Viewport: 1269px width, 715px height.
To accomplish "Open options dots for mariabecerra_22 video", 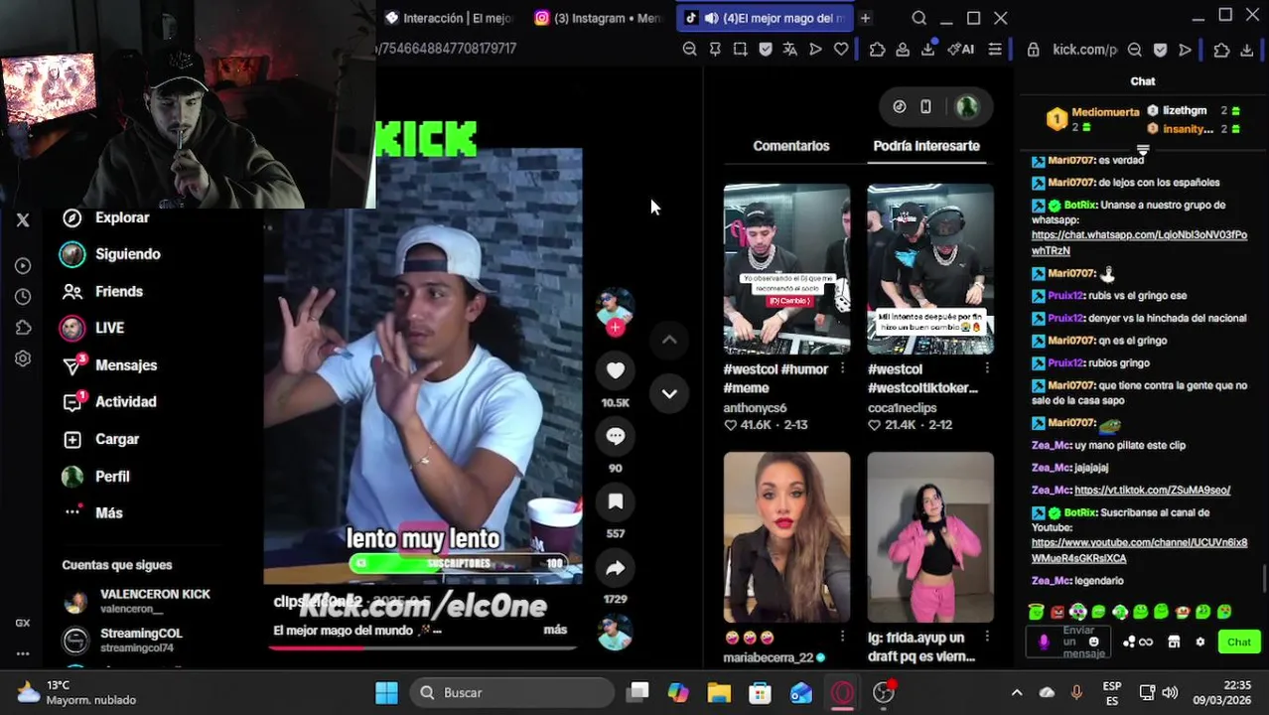I will coord(842,637).
